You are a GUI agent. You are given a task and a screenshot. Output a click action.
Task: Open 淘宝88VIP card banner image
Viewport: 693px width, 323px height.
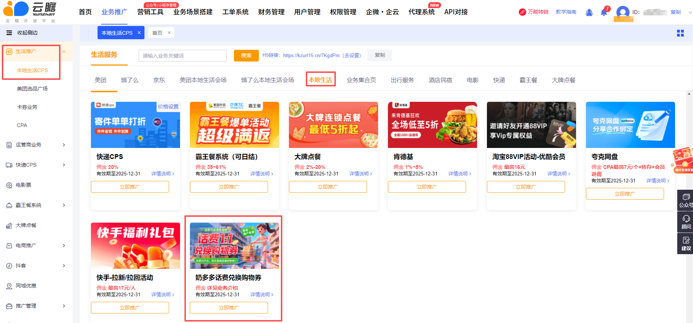click(x=531, y=125)
